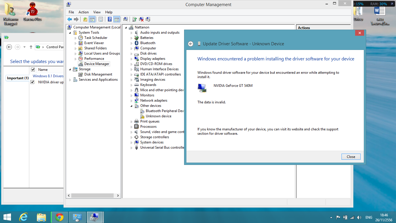Collapse the System Tools tree node

point(70,33)
